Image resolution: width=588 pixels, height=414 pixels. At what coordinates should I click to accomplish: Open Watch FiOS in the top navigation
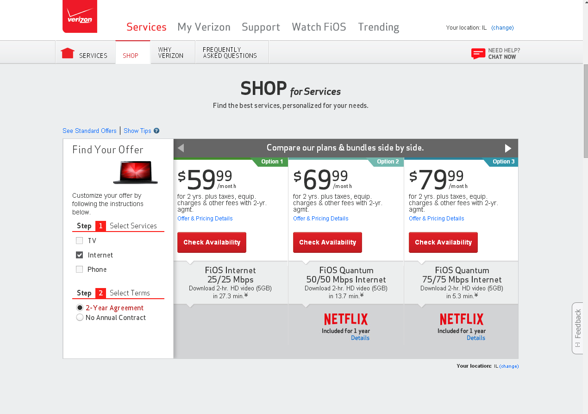[x=319, y=27]
